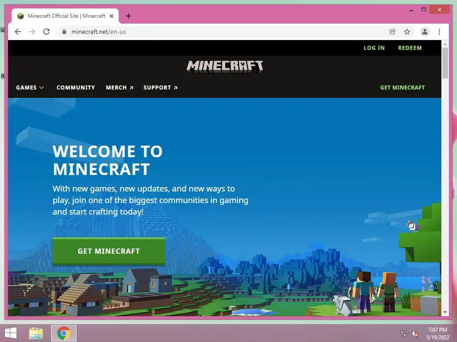Image resolution: width=457 pixels, height=342 pixels.
Task: Open the Windows Start button
Action: [11, 333]
